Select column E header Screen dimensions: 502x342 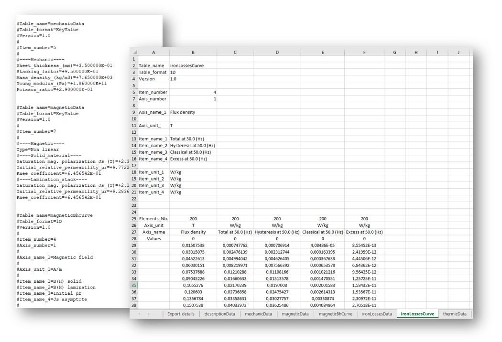[x=323, y=52]
